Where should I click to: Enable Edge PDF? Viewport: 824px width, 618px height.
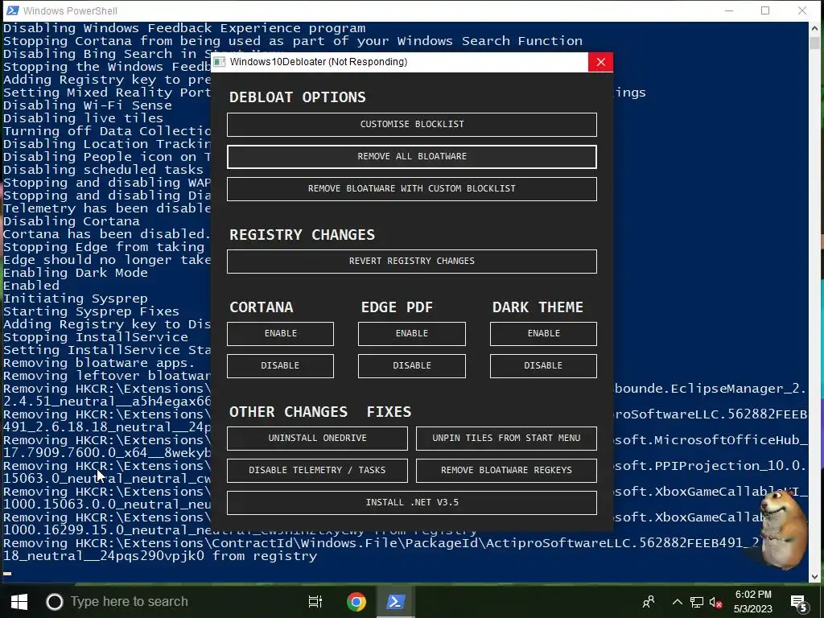(411, 334)
